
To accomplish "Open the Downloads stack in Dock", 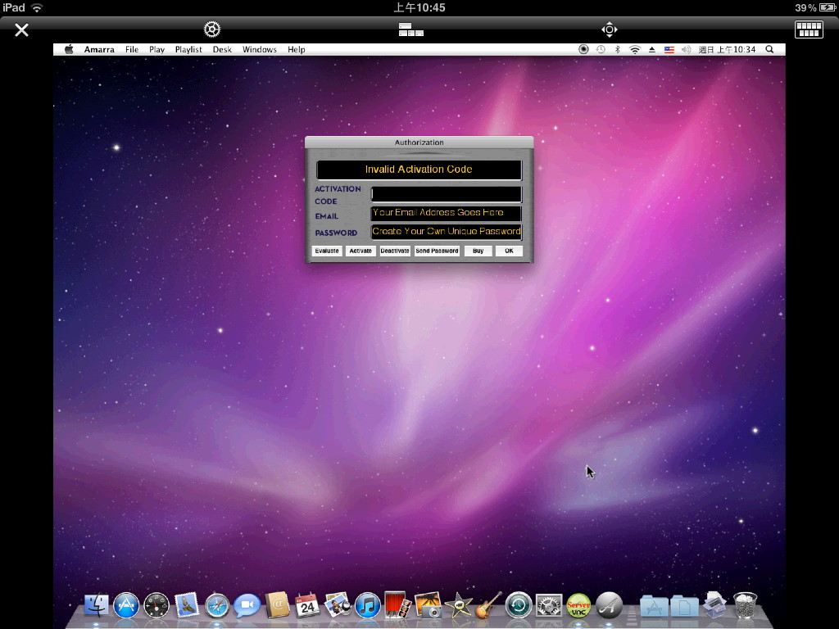I will (x=714, y=605).
